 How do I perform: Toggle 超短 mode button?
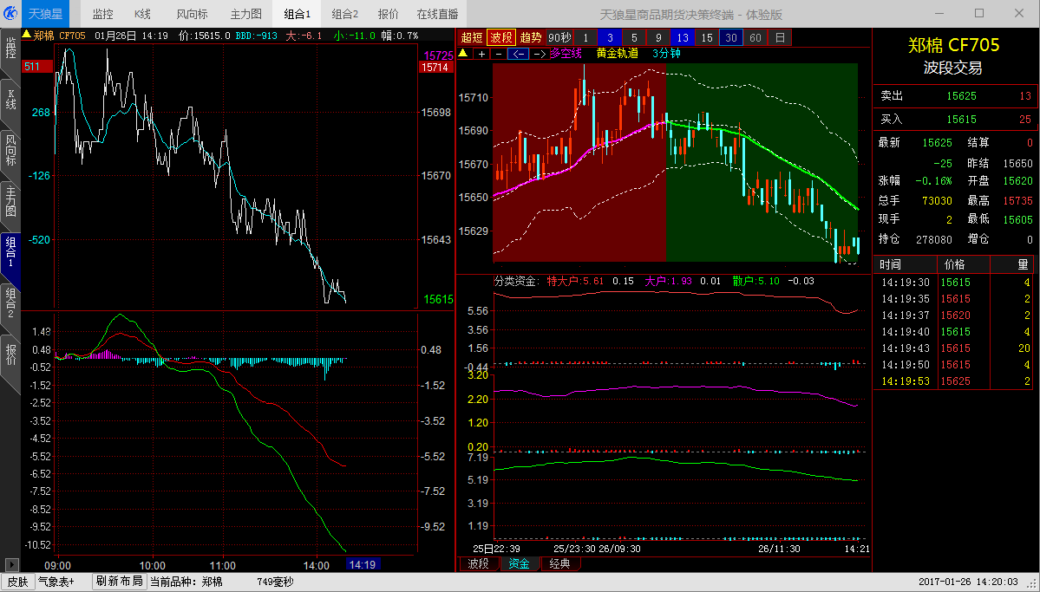(471, 37)
